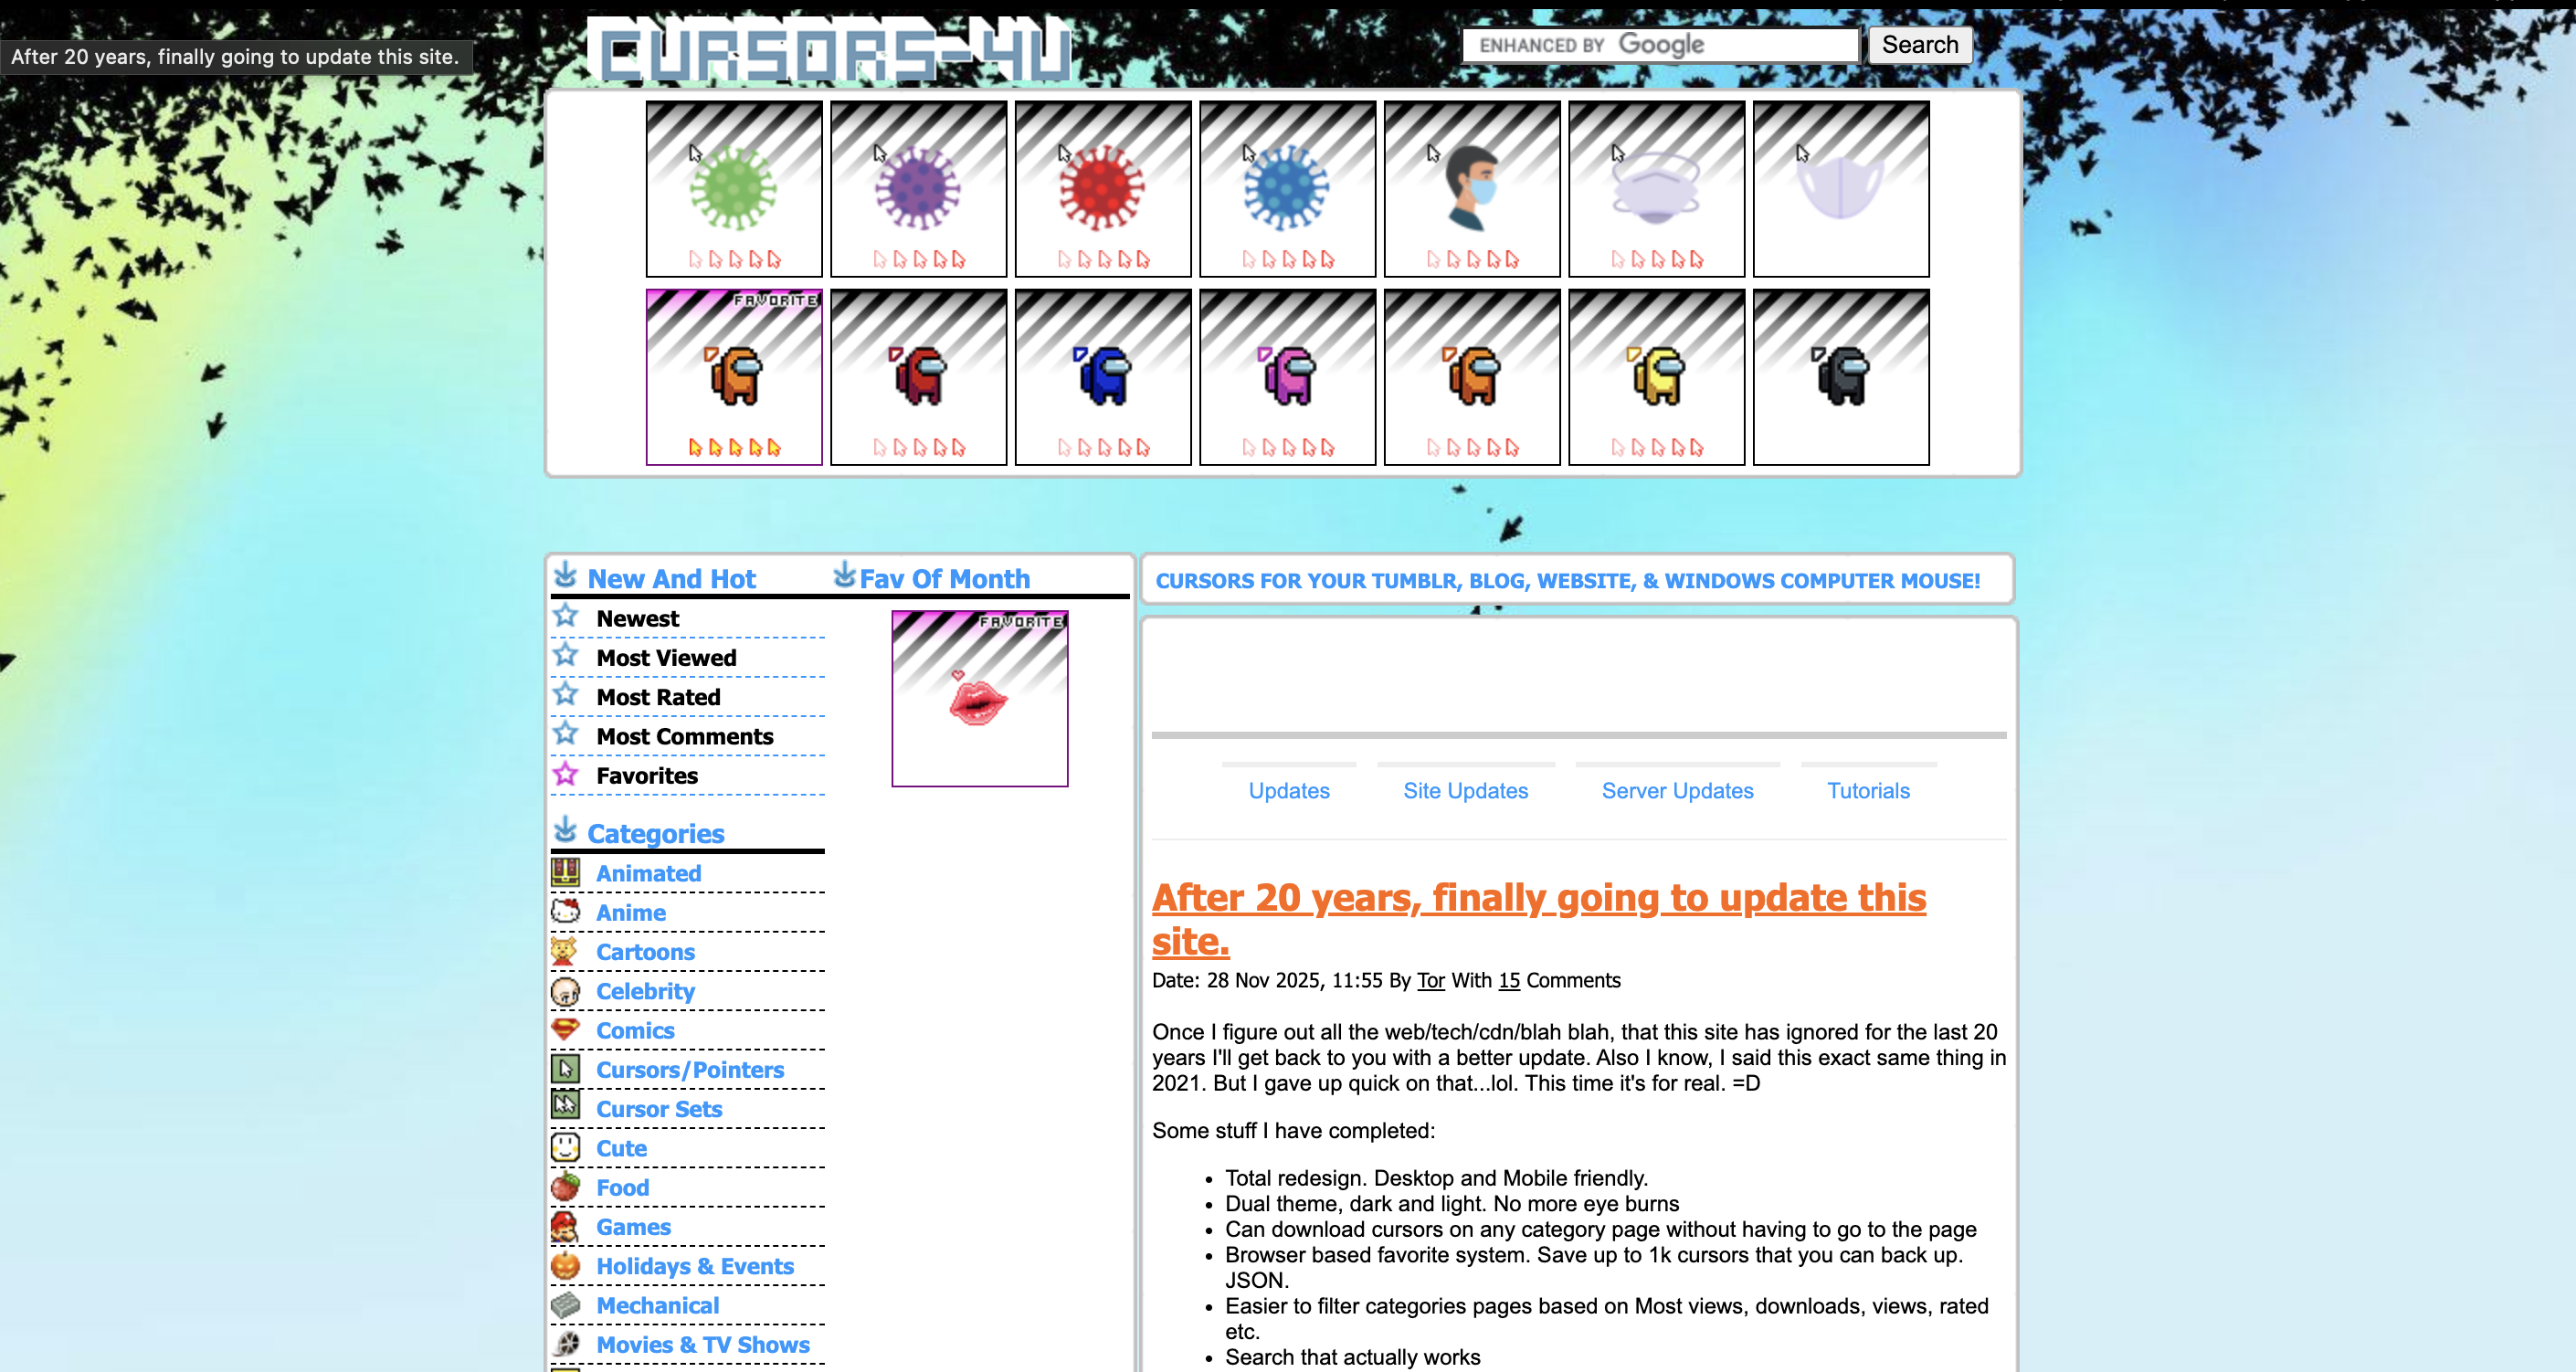Click the pumpkin icon beside Holidays & Events

tap(566, 1265)
